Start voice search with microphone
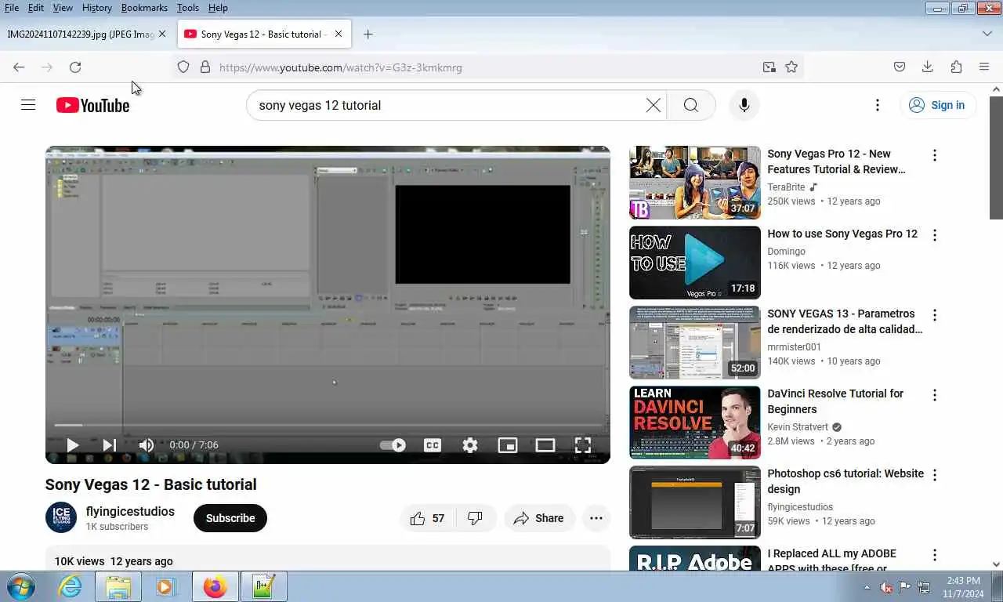The width and height of the screenshot is (1003, 602). click(744, 105)
